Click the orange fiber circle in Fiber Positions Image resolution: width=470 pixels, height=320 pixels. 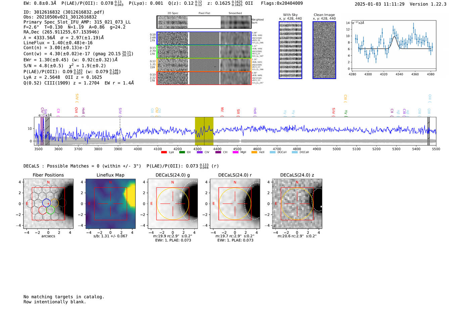click(55, 203)
